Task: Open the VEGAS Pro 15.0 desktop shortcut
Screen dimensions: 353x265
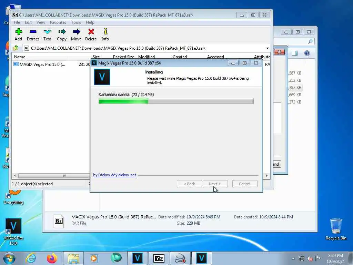Action: tap(13, 232)
